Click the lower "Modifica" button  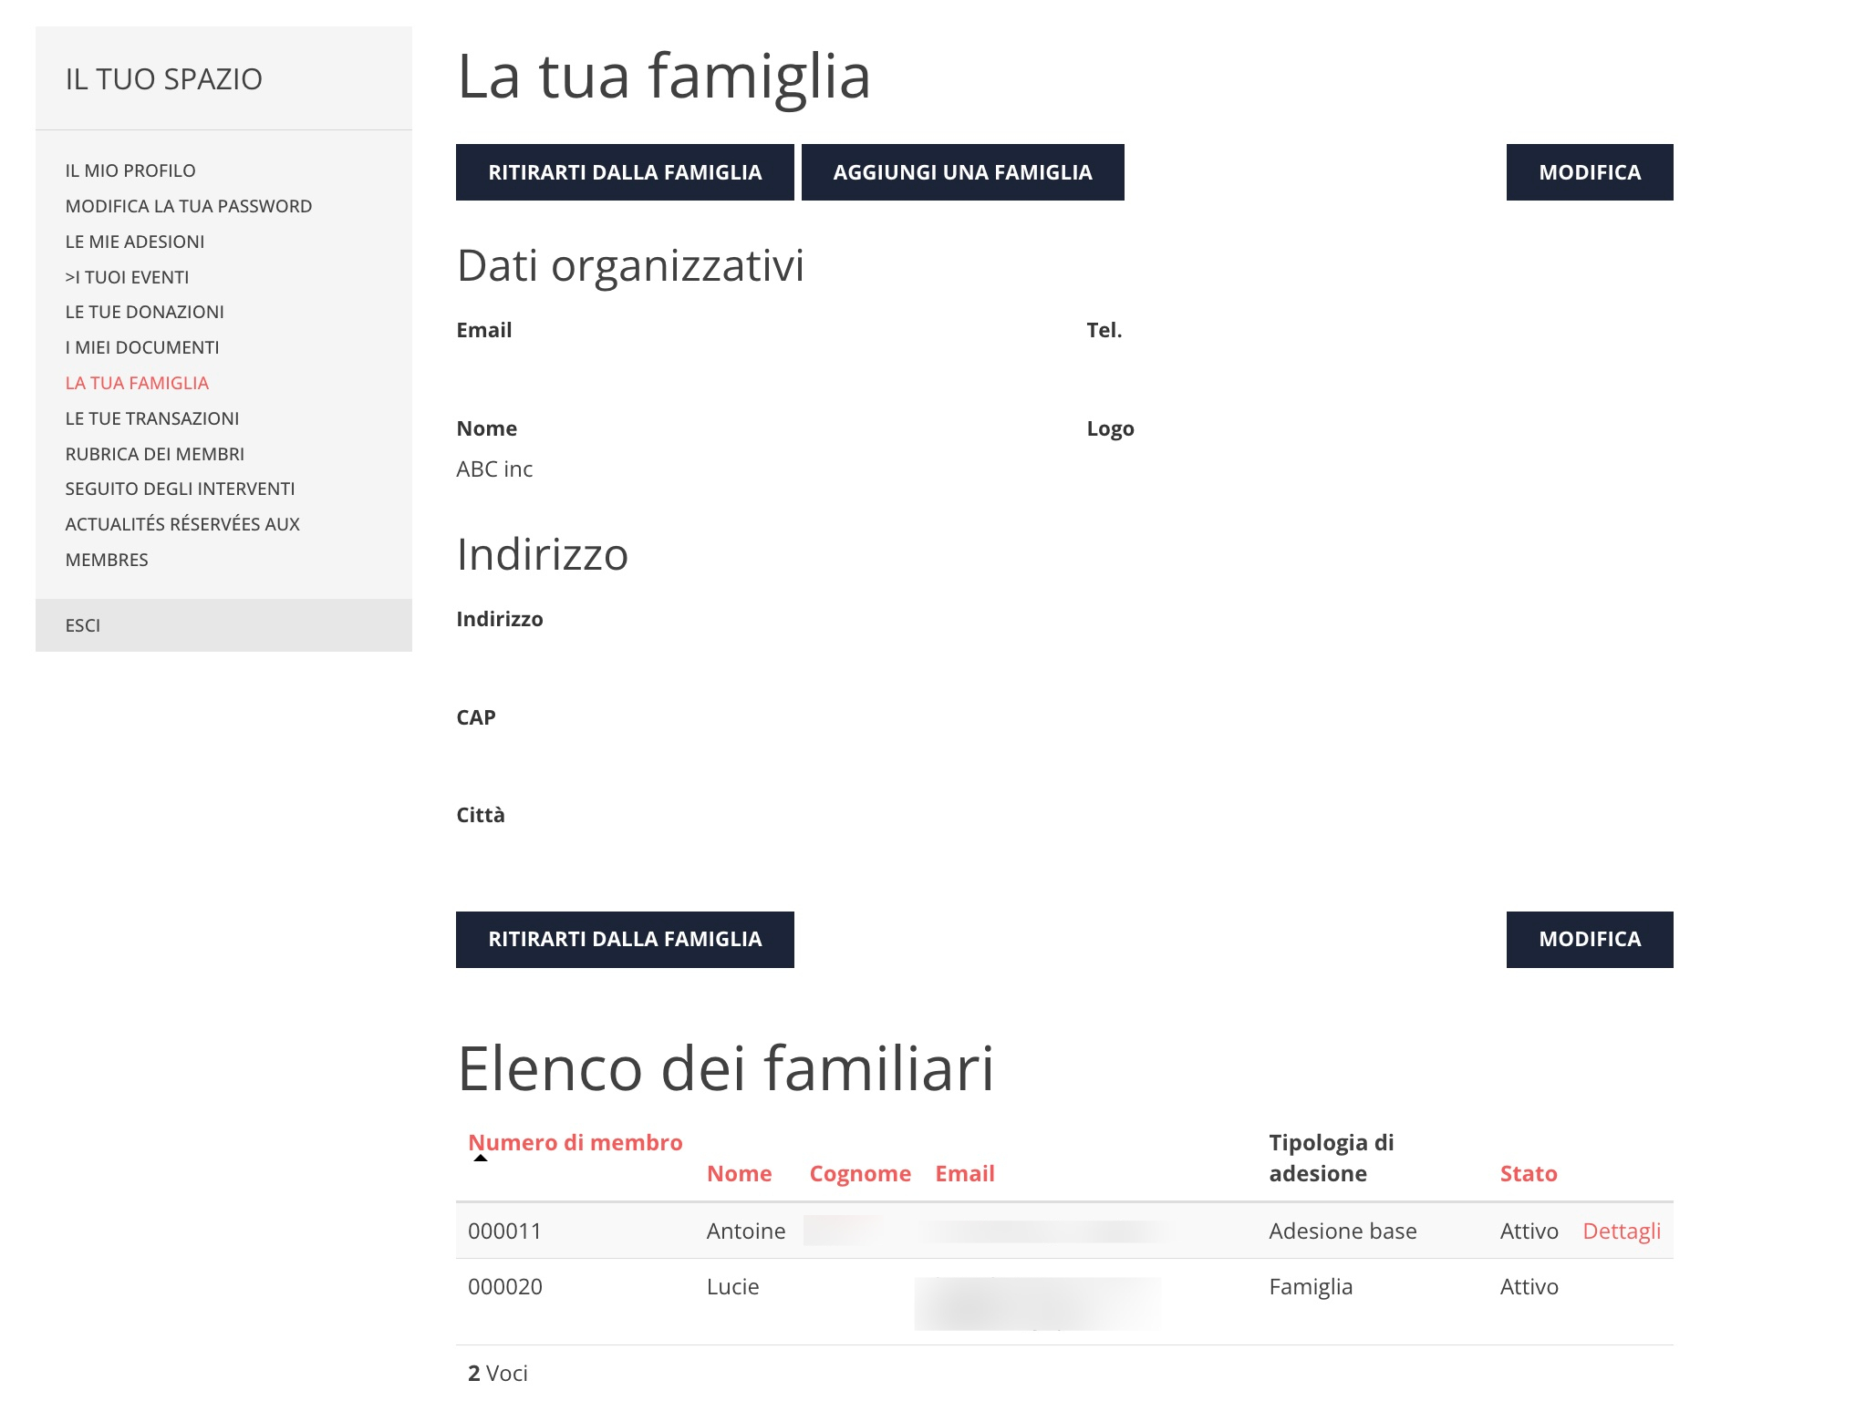click(x=1589, y=939)
